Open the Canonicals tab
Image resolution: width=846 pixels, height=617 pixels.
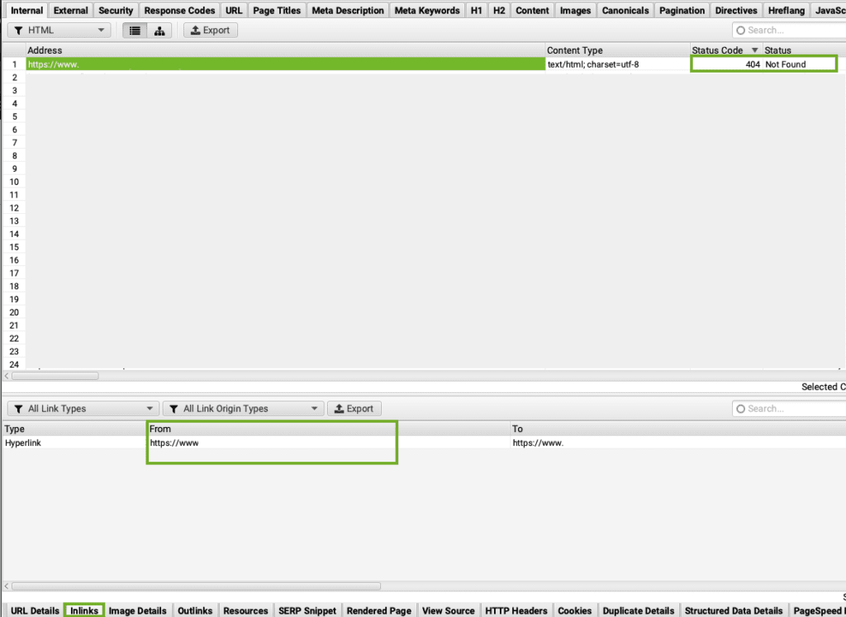click(625, 10)
